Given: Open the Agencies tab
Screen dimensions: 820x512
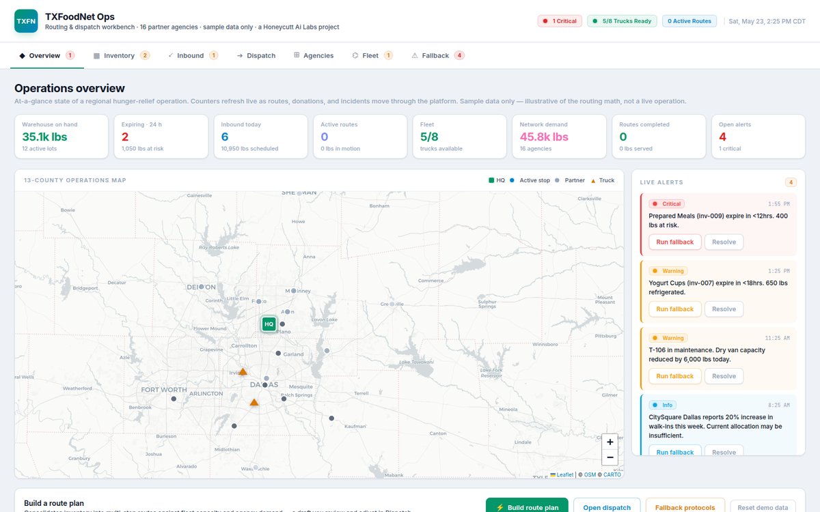Looking at the screenshot, I should coord(314,55).
